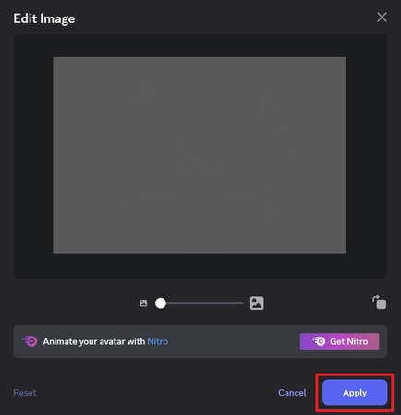401x415 pixels.
Task: Click the rotate image icon
Action: coord(379,302)
